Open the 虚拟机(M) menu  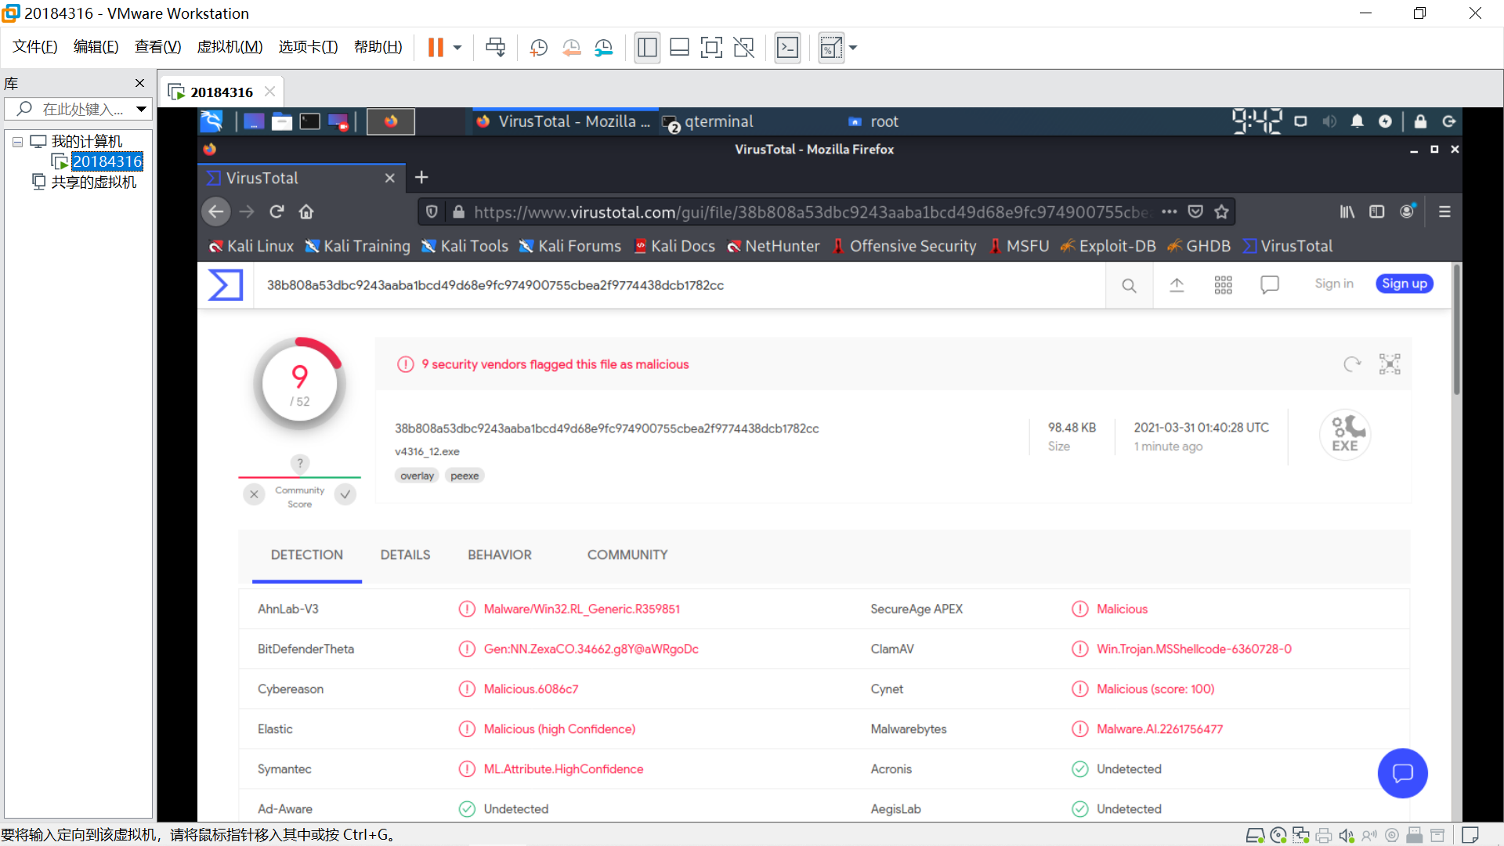pos(230,47)
